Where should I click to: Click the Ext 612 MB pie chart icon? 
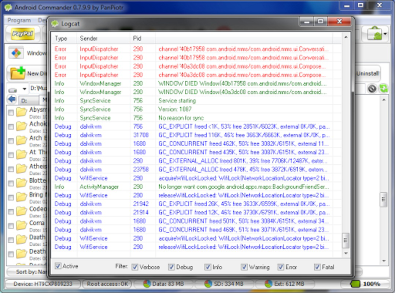coord(269,284)
